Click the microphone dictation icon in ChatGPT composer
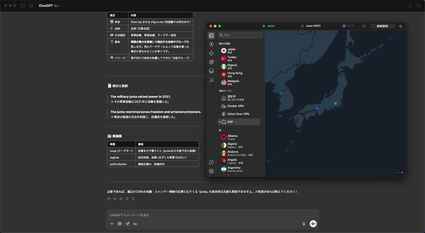Viewport: 425px width, 233px height. pos(303,224)
